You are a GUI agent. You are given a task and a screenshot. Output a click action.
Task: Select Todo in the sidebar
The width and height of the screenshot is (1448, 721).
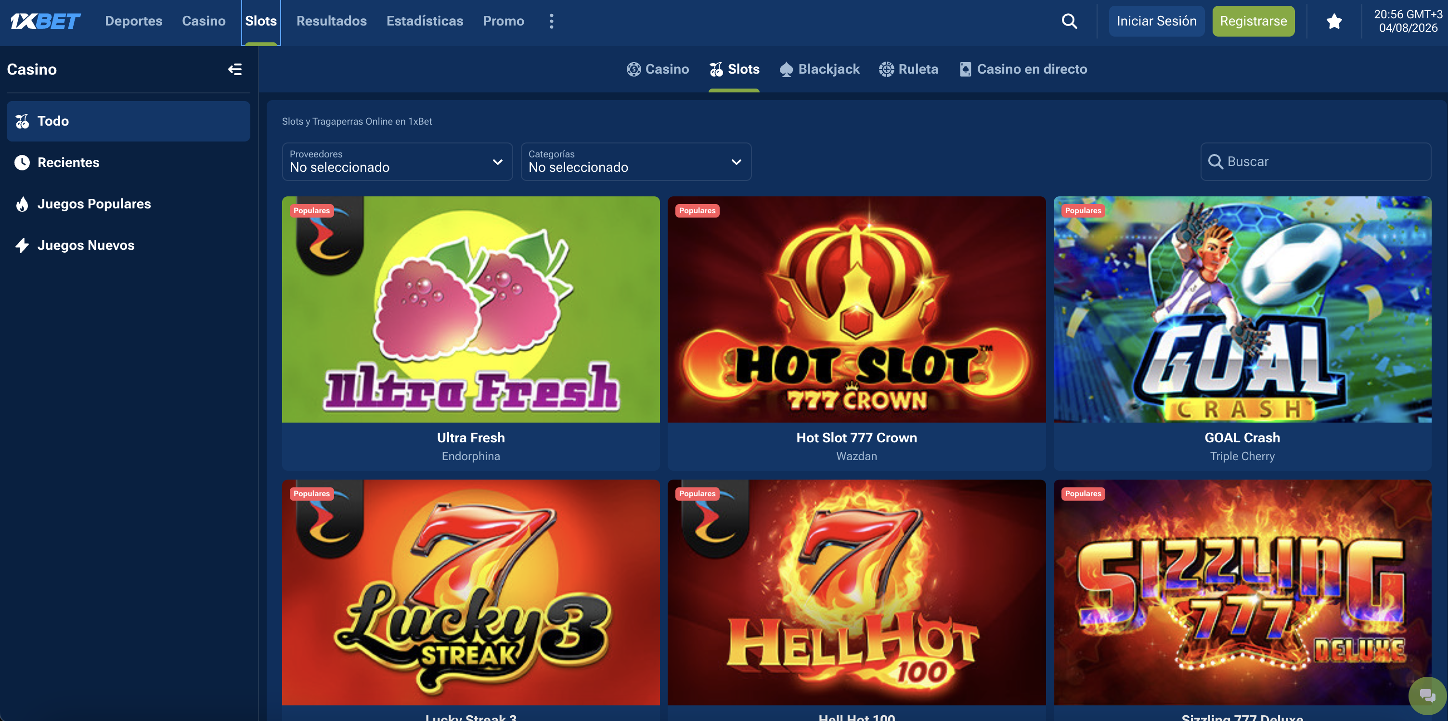128,121
